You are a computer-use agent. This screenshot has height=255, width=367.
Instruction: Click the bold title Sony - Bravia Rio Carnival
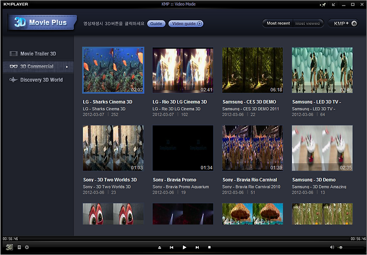[250, 180]
